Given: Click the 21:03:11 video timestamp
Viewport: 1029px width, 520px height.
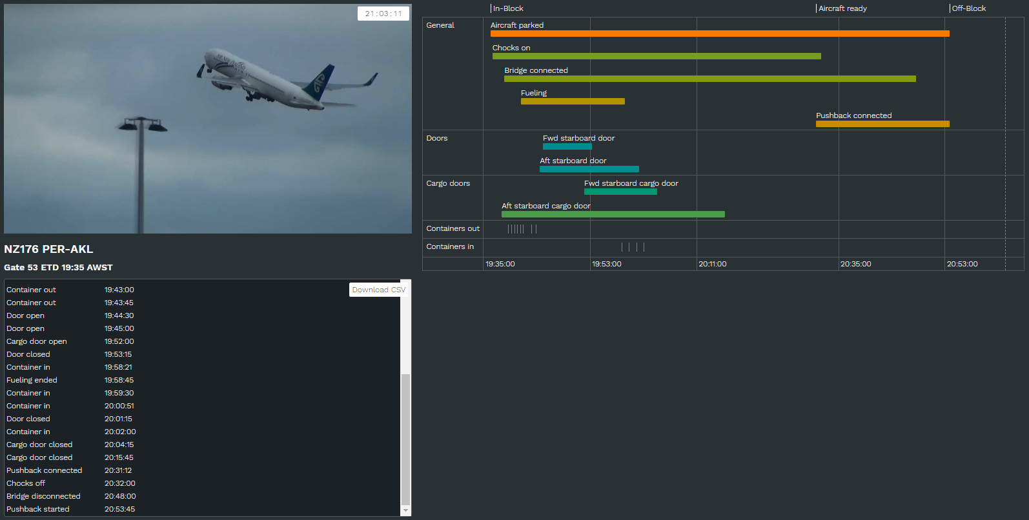Looking at the screenshot, I should [x=383, y=14].
